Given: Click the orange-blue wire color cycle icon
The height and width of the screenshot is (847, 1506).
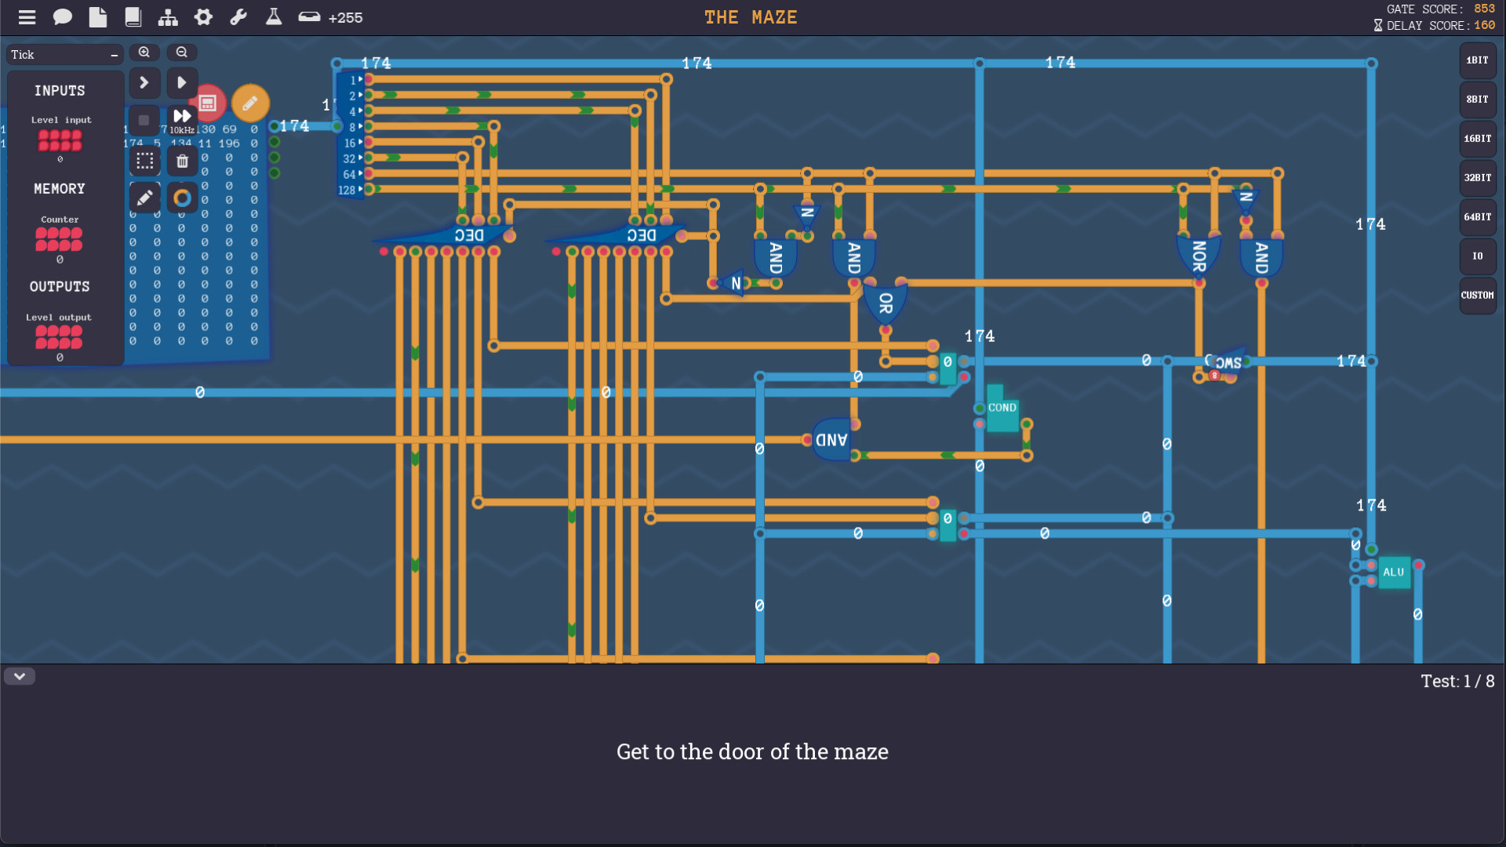Looking at the screenshot, I should pyautogui.click(x=182, y=198).
